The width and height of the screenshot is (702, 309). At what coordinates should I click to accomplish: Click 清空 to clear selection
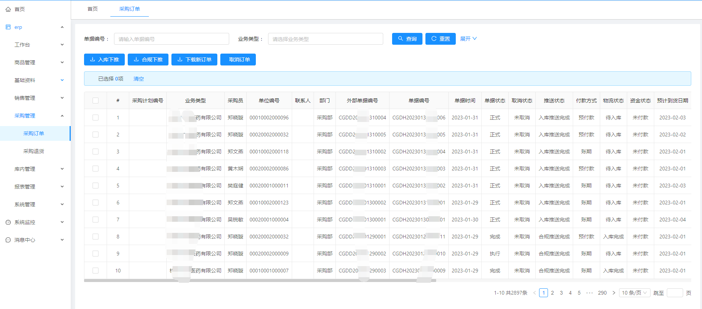point(138,79)
